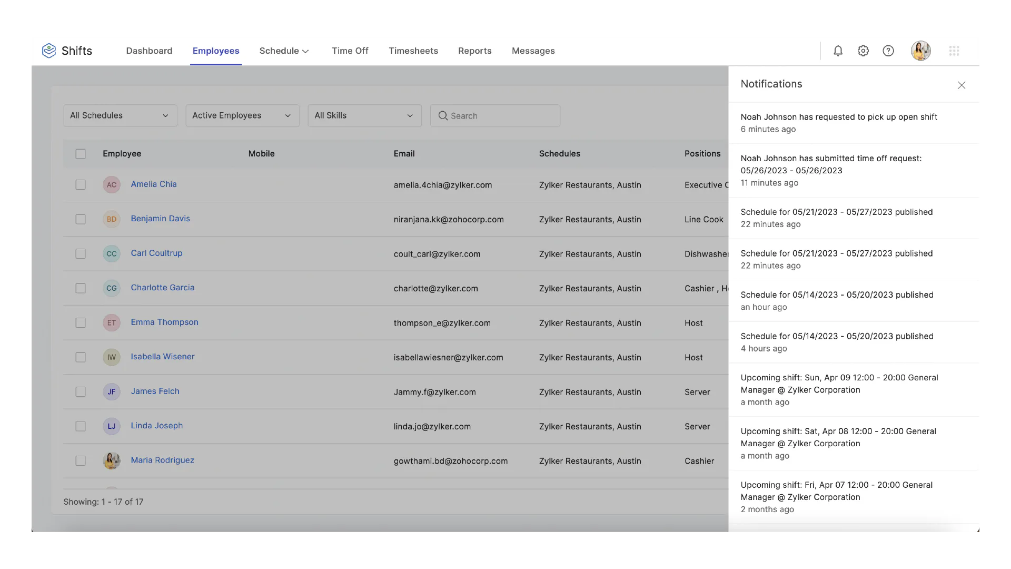
Task: Open the user profile avatar
Action: (921, 51)
